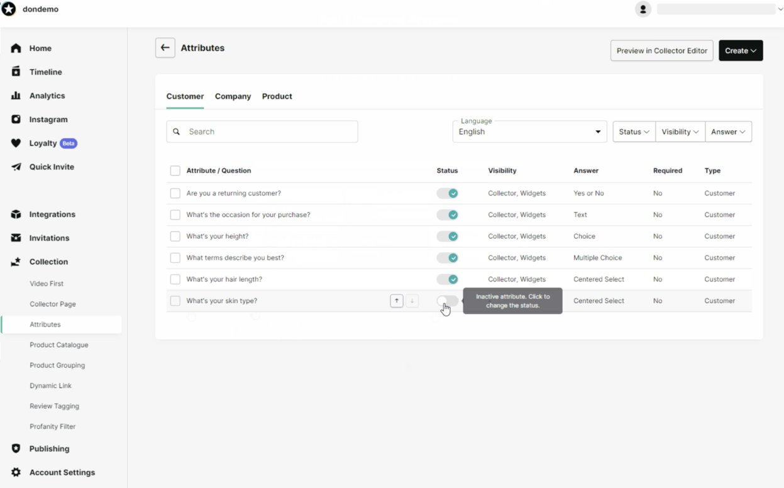Check the occasion for your purchase checkbox
This screenshot has height=488, width=784.
[x=175, y=214]
